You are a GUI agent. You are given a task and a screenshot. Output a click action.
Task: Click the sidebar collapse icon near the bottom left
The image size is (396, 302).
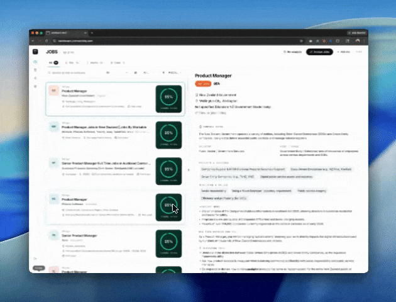(x=35, y=259)
